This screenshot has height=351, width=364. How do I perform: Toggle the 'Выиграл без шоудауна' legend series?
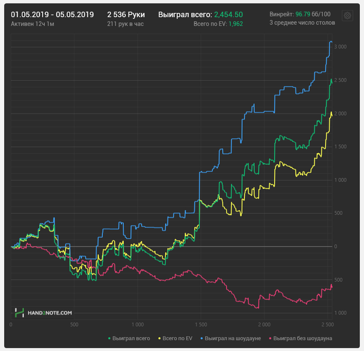tap(301, 338)
